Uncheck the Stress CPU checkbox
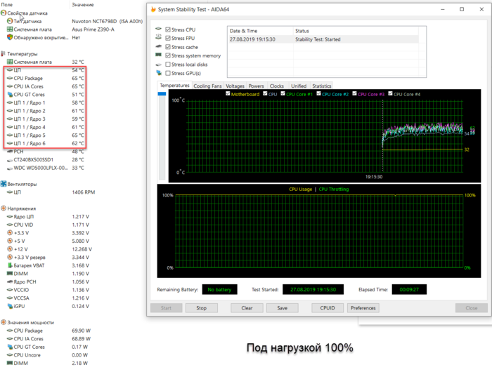The width and height of the screenshot is (492, 372). (168, 29)
